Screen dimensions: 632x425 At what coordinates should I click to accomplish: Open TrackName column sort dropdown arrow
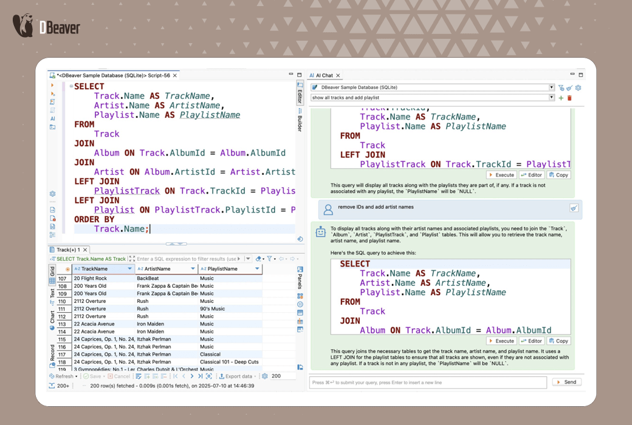[x=129, y=268]
